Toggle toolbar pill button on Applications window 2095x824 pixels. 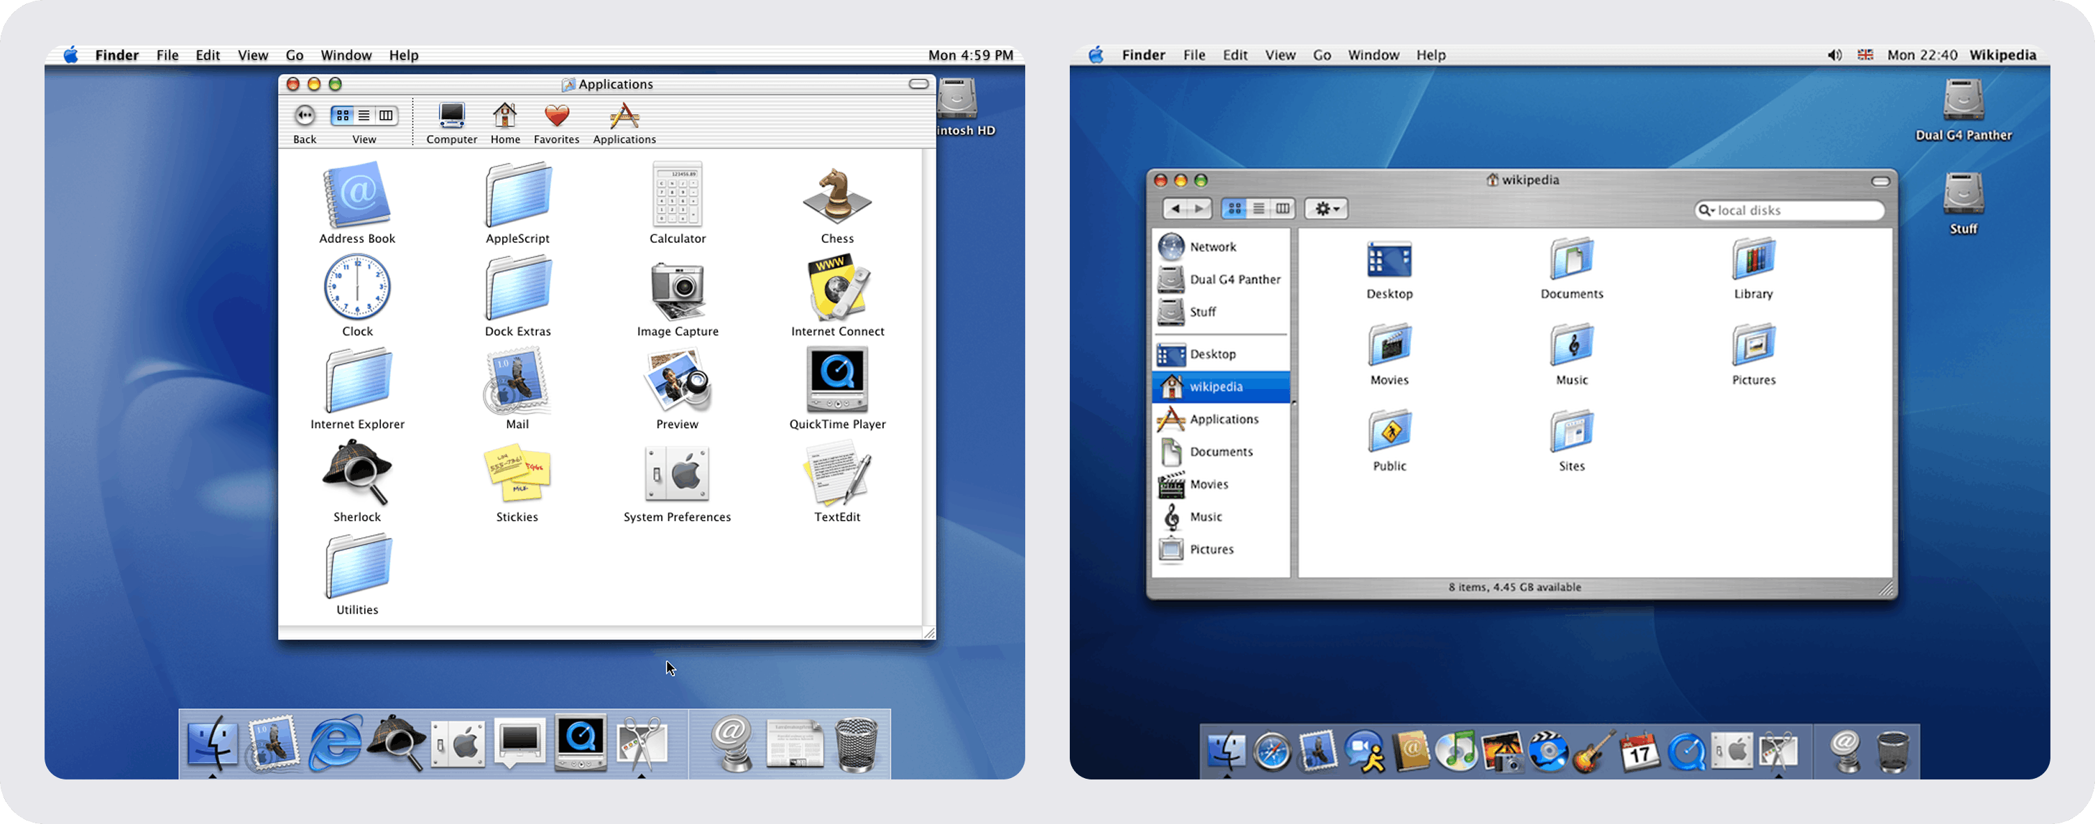(x=918, y=84)
